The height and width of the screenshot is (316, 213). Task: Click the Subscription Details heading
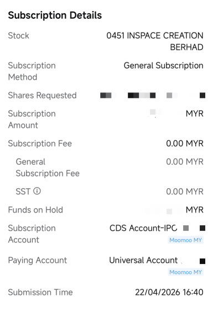pos(55,15)
